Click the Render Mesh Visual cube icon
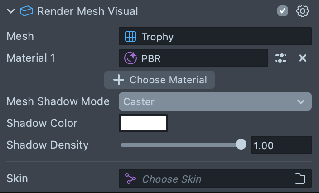Viewport: 319px width, 193px height. point(27,11)
